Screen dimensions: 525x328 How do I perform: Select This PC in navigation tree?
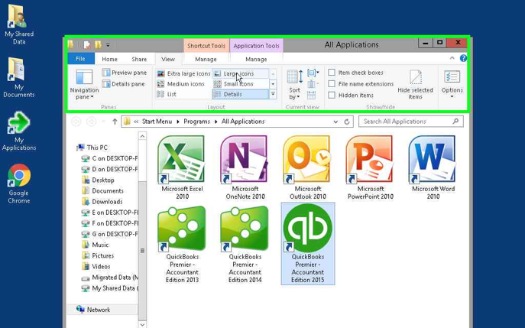(x=92, y=148)
